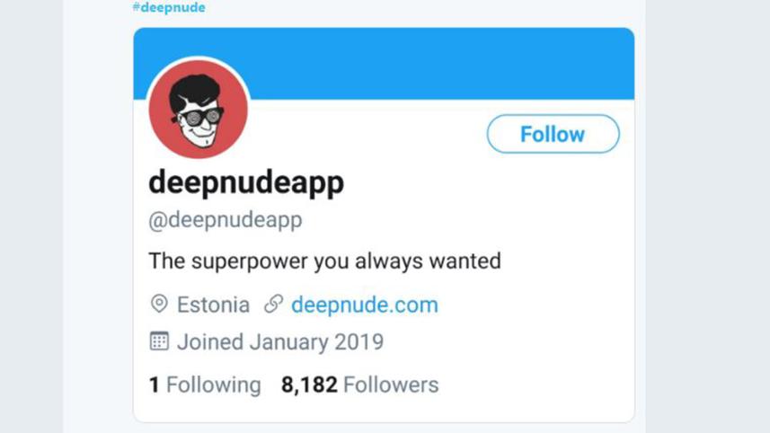Click the bio text about superpower

pyautogui.click(x=323, y=261)
